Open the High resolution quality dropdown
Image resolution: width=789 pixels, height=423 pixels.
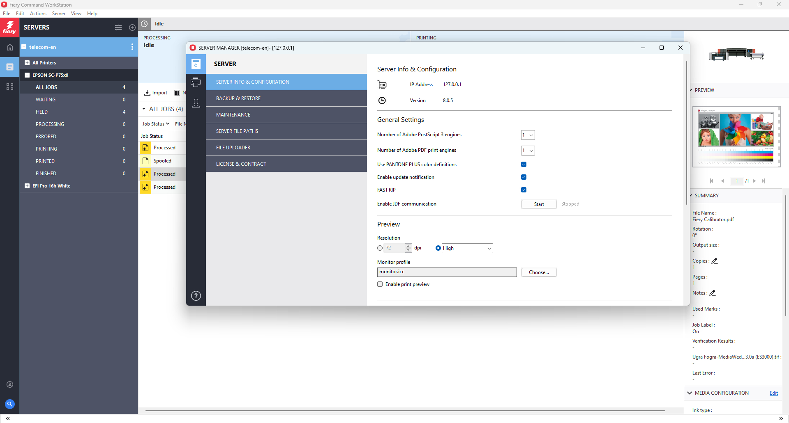pos(467,248)
